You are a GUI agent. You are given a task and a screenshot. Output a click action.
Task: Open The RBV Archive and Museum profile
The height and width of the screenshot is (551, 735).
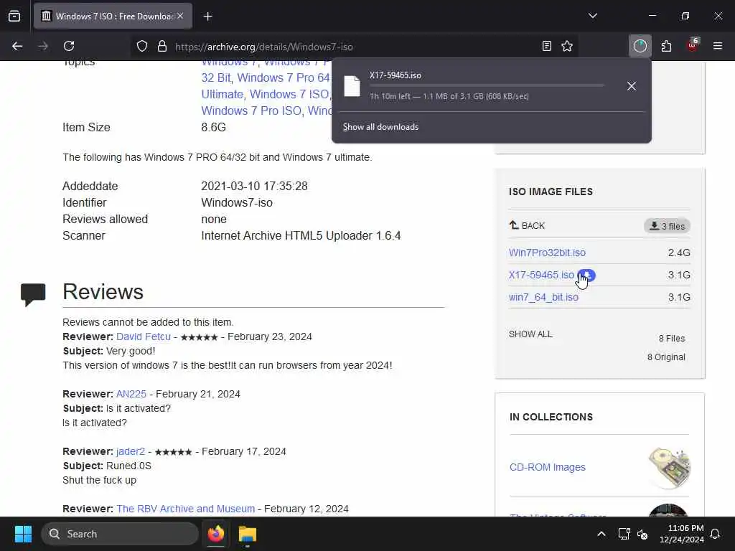point(186,509)
